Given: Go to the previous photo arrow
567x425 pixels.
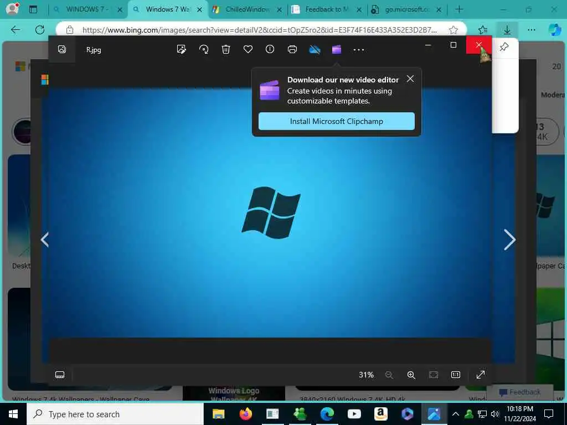Looking at the screenshot, I should 45,240.
